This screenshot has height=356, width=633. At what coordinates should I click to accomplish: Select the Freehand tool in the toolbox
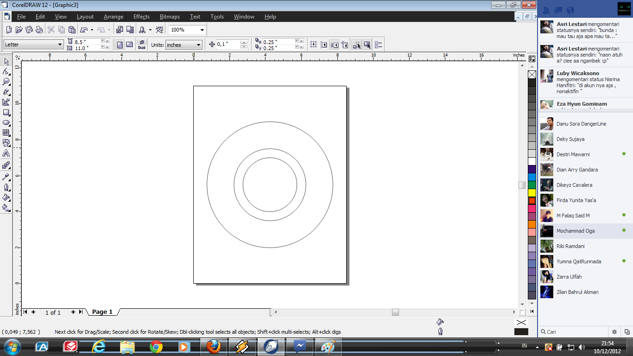coord(6,92)
